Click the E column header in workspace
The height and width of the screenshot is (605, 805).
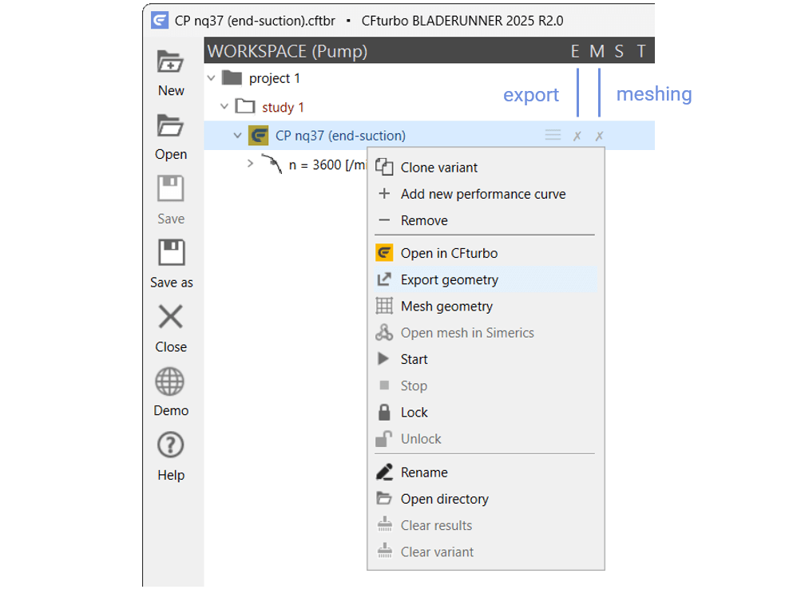coord(575,51)
